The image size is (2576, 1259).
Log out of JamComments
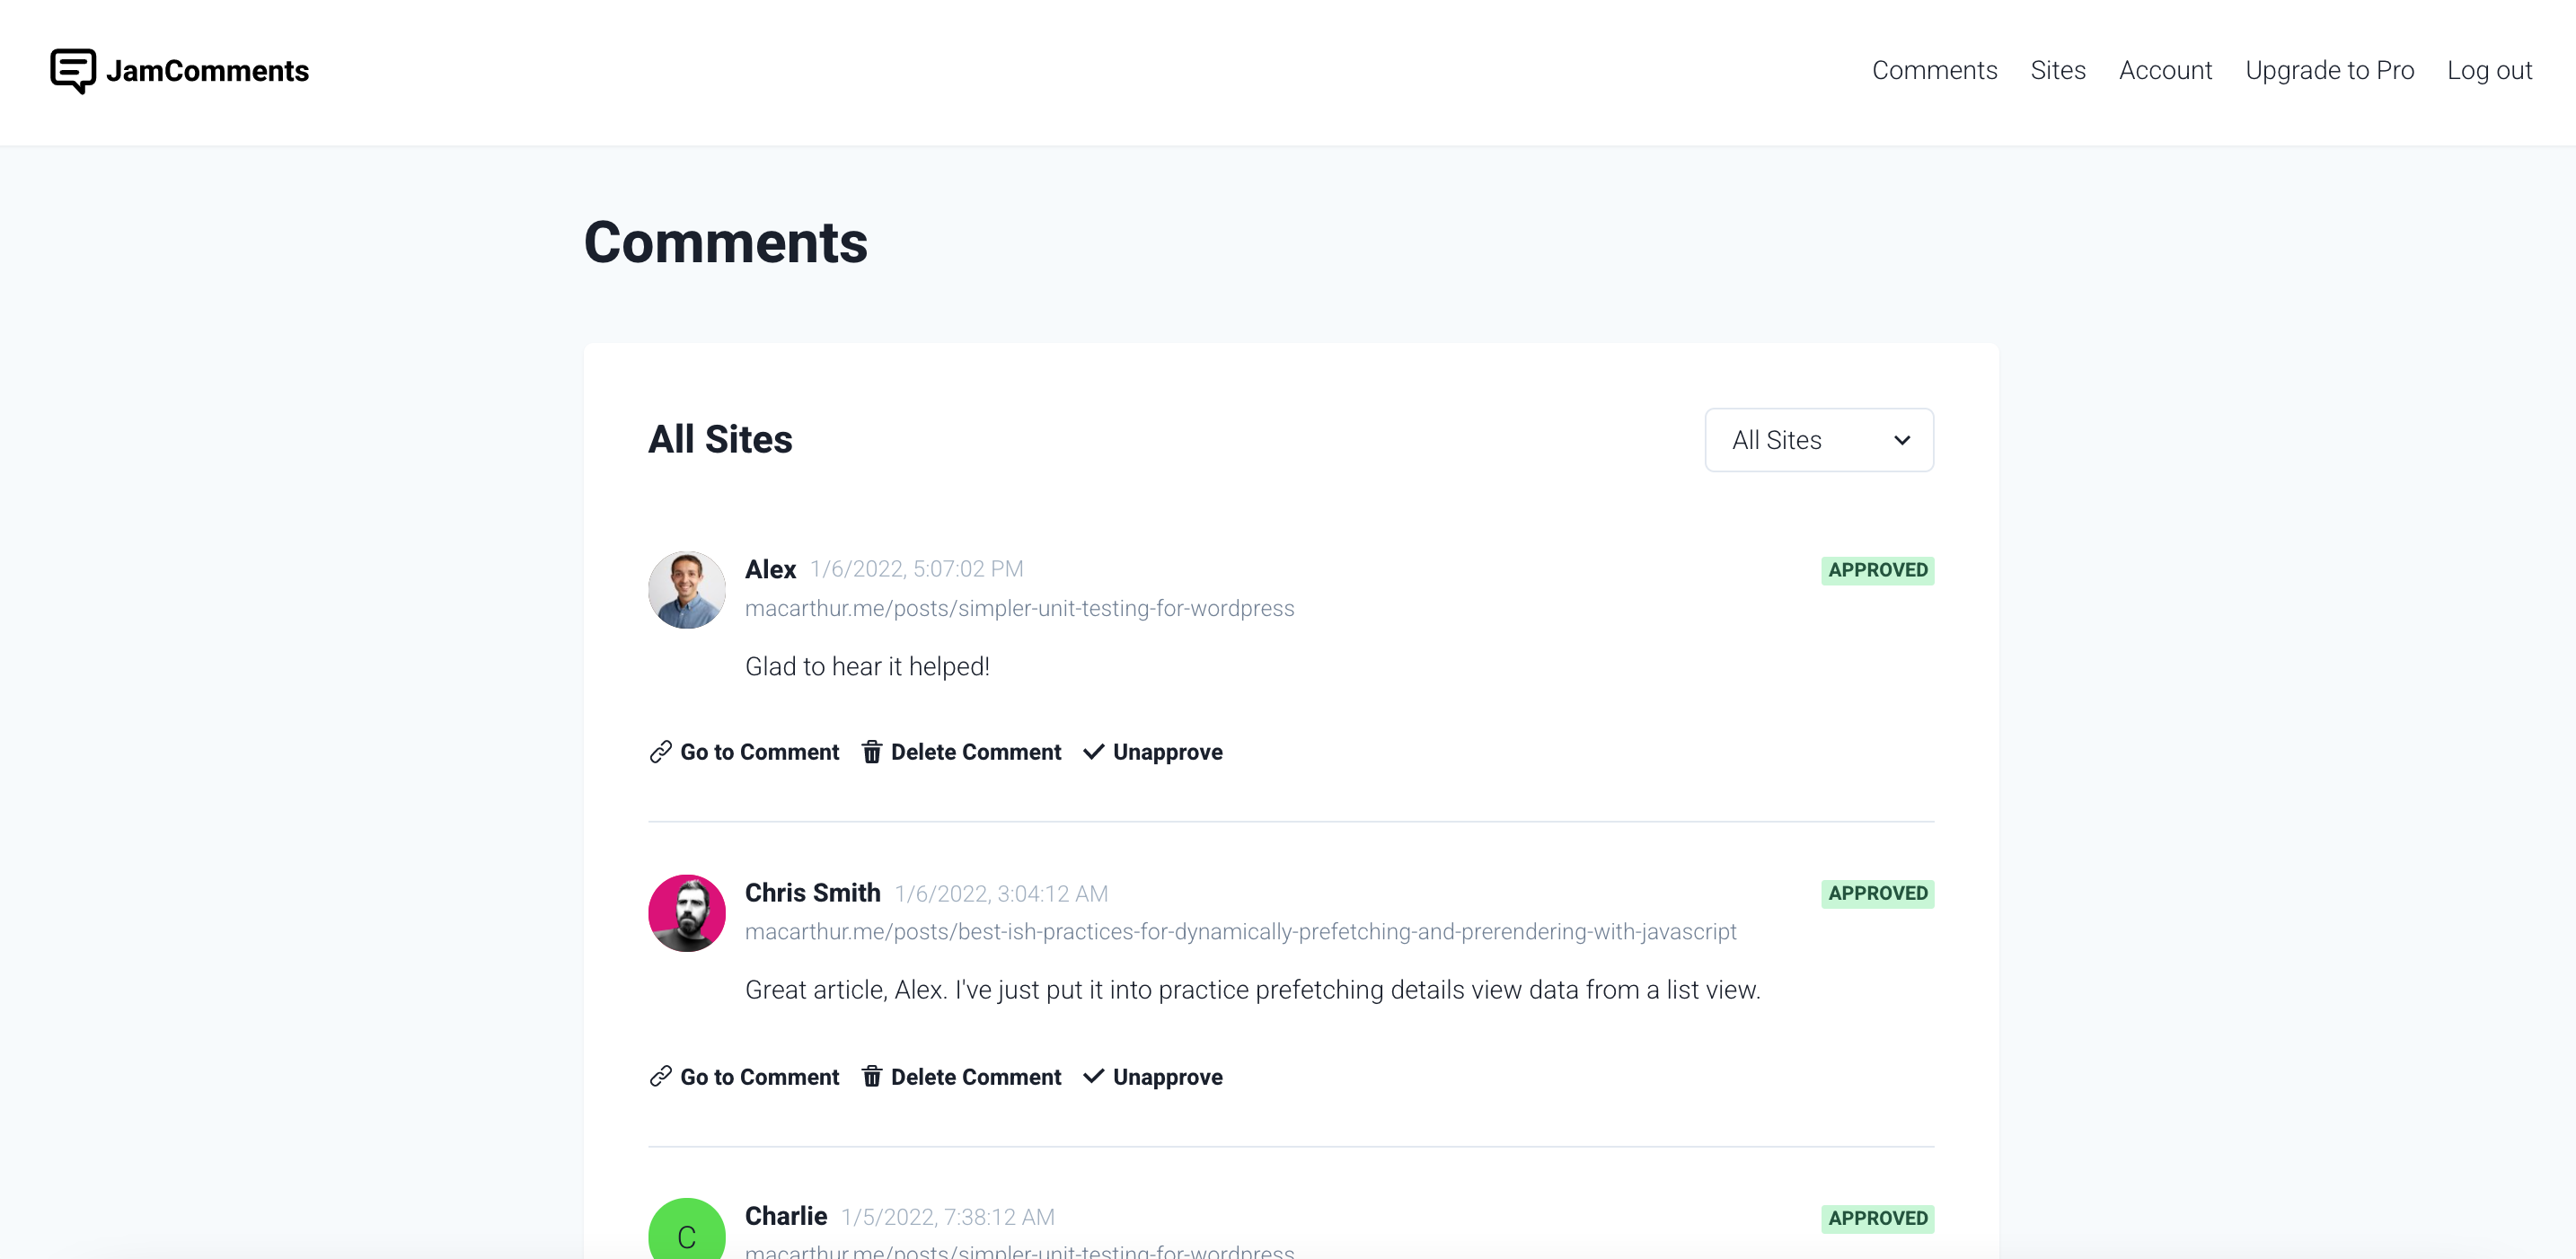[x=2489, y=70]
